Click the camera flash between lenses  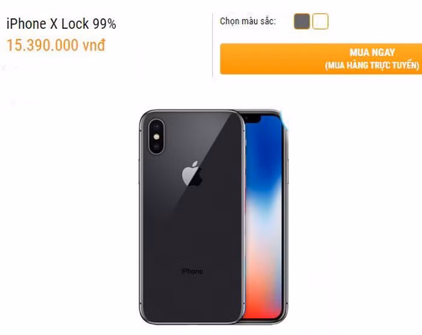click(x=156, y=137)
